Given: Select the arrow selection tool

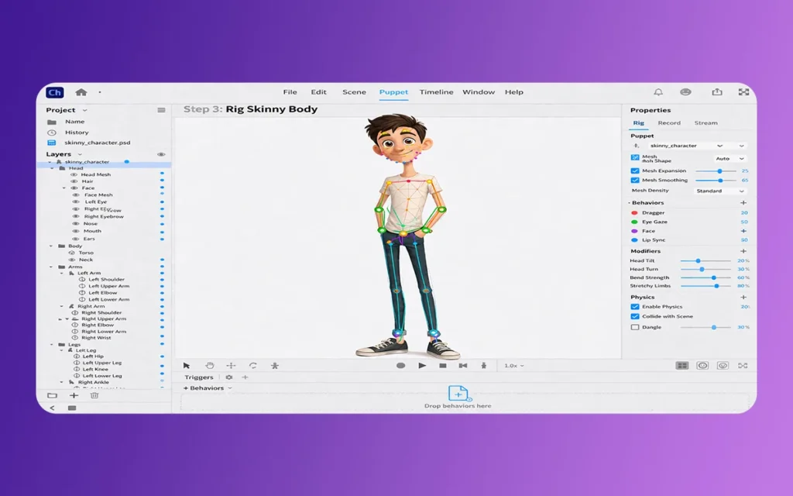Looking at the screenshot, I should pos(187,365).
